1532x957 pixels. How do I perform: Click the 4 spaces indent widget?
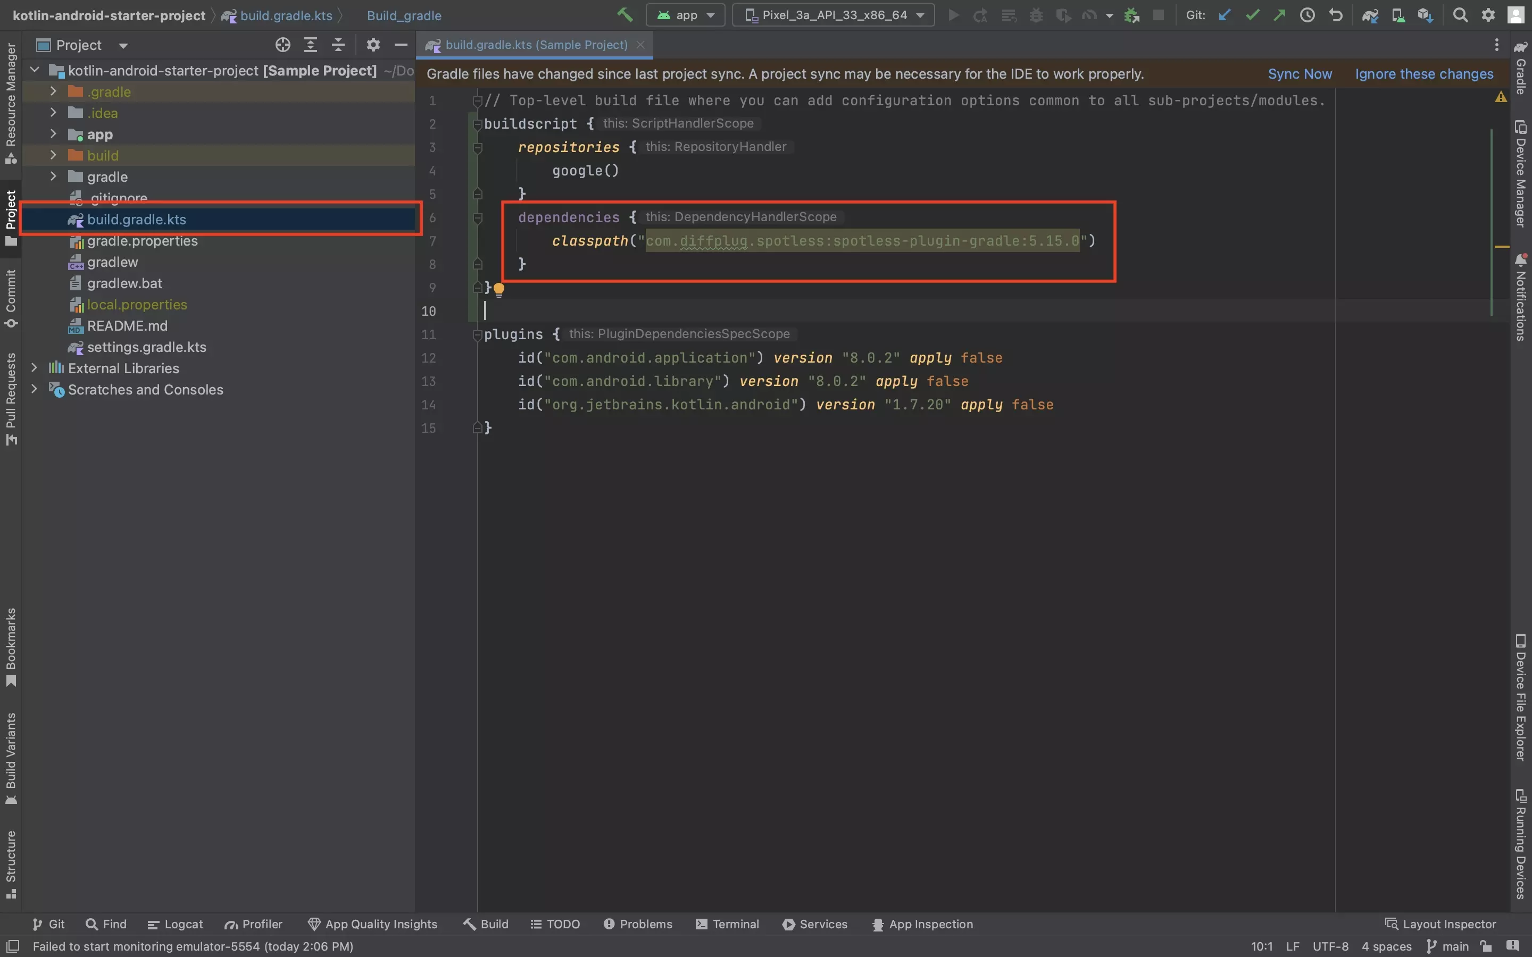coord(1386,946)
